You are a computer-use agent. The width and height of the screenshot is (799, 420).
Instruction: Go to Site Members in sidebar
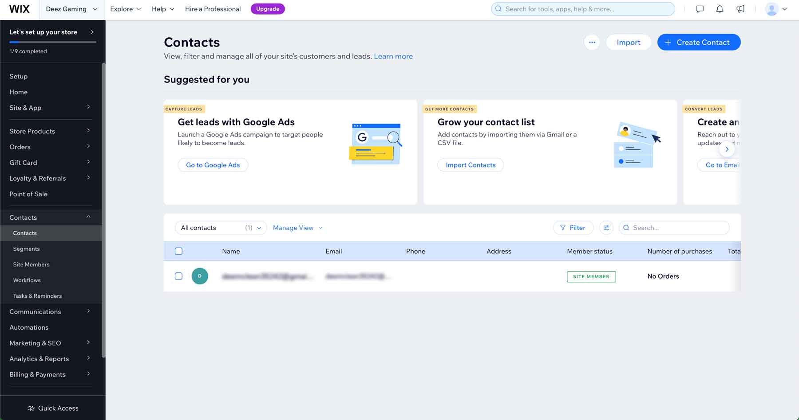[x=31, y=264]
